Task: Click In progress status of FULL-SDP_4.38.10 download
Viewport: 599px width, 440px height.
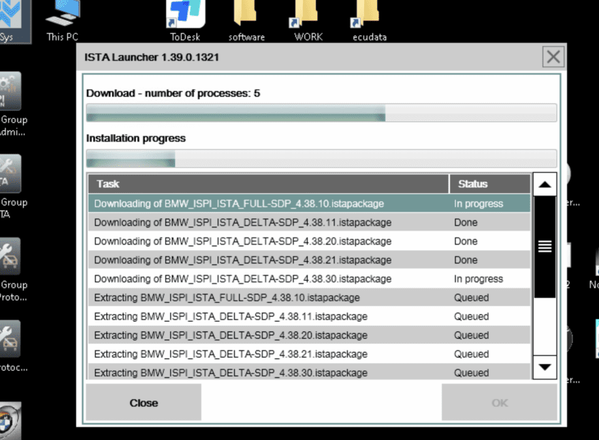Action: click(x=479, y=204)
